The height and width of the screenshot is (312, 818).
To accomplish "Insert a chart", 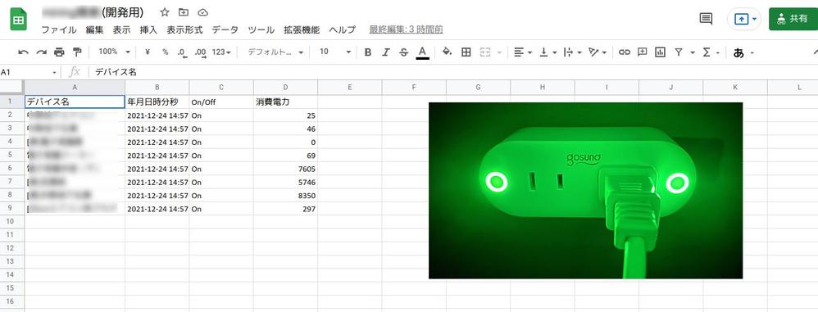I will [x=661, y=52].
